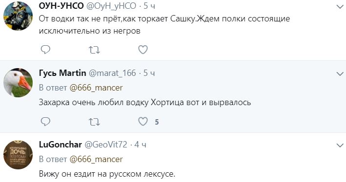Reply to the ОУН-УНСО tweet
This screenshot has height=182, width=346.
pyautogui.click(x=45, y=50)
